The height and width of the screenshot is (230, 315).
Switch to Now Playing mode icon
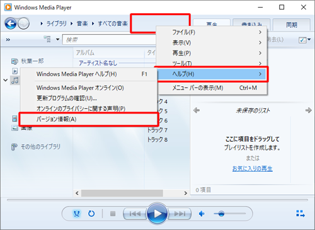(x=301, y=214)
